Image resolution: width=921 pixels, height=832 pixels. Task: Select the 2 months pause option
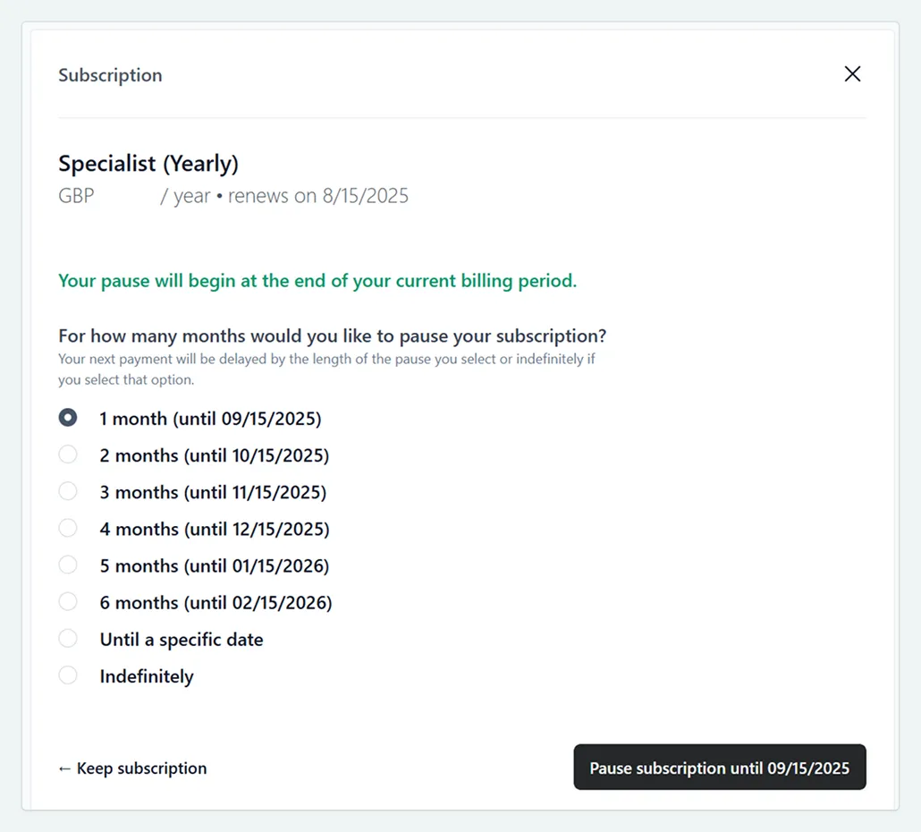click(x=68, y=454)
